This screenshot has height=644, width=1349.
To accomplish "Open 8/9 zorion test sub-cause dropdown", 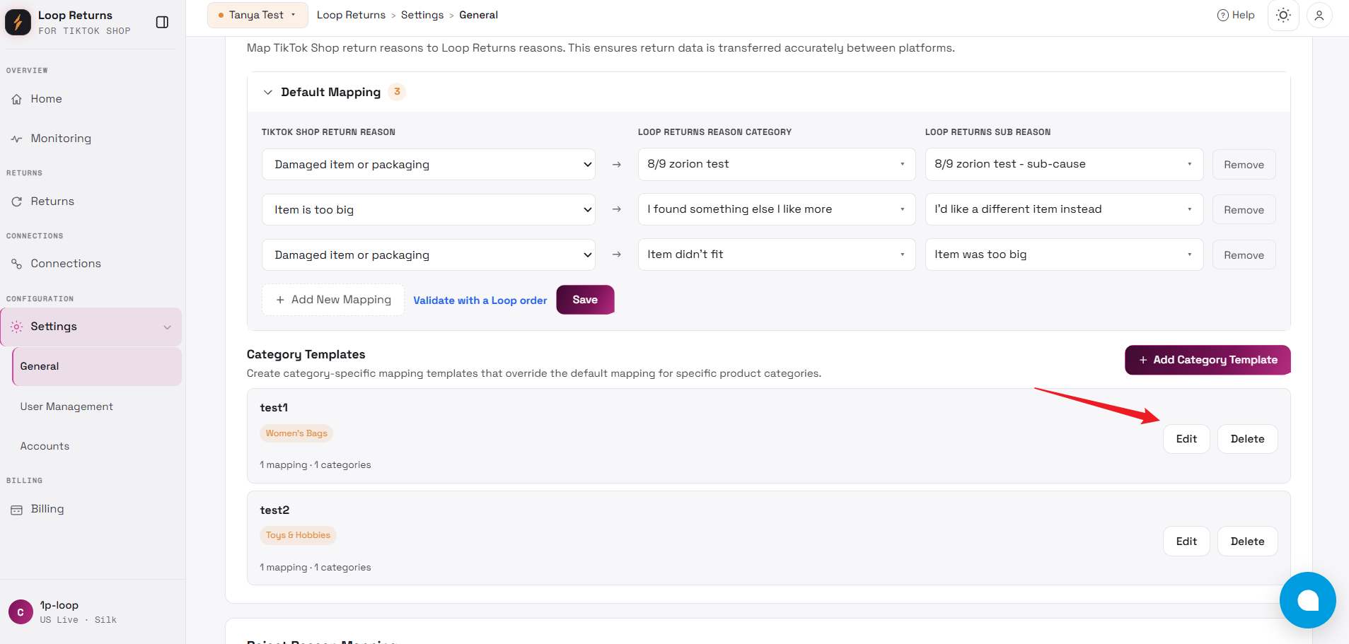I will (1064, 164).
